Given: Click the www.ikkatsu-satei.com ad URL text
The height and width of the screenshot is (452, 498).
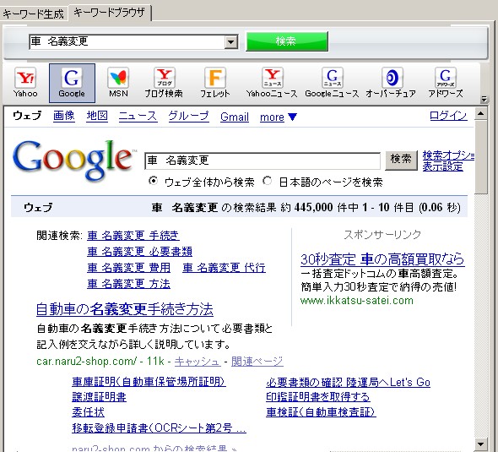Looking at the screenshot, I should [x=357, y=301].
